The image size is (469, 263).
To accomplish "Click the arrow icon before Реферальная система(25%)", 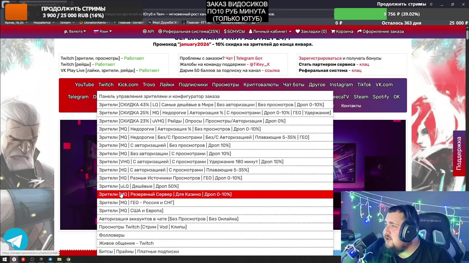I will tap(160, 31).
